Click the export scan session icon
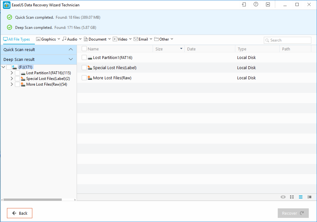Image resolution: width=317 pixels, height=222 pixels. point(244,4)
